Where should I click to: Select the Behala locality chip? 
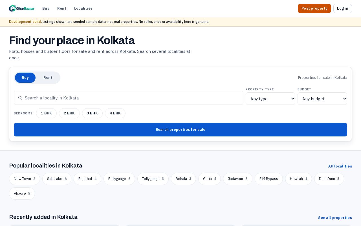coord(183,179)
